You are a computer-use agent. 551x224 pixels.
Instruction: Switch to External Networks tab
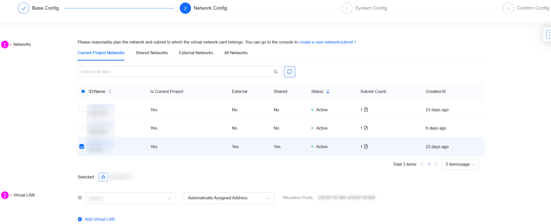[x=196, y=53]
